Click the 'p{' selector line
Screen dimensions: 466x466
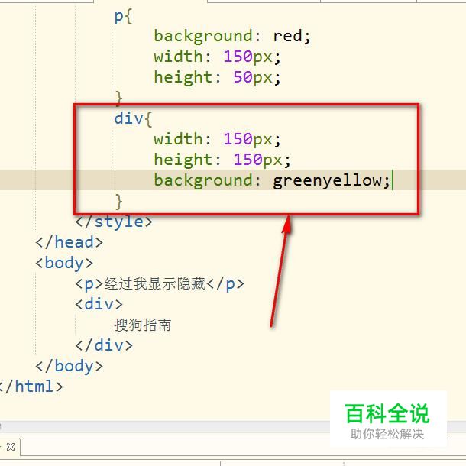tap(123, 18)
